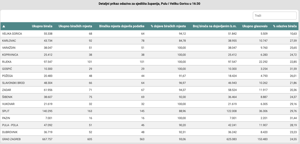Click GOSPIĆ turnout value 31,59
300x144 pixels.
click(x=293, y=69)
